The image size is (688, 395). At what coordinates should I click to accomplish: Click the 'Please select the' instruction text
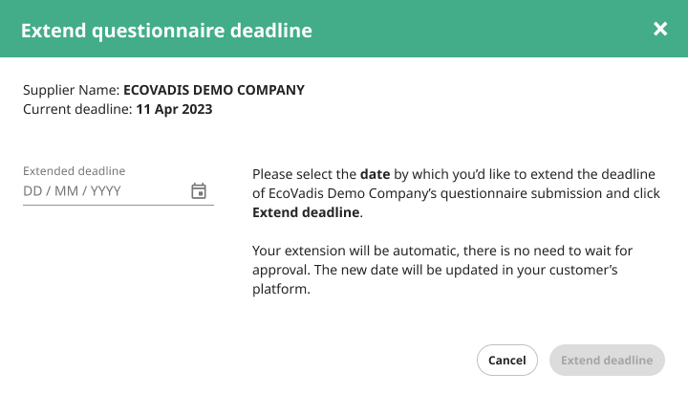click(305, 174)
